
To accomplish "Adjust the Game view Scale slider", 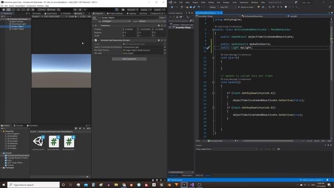I will [x=77, y=16].
